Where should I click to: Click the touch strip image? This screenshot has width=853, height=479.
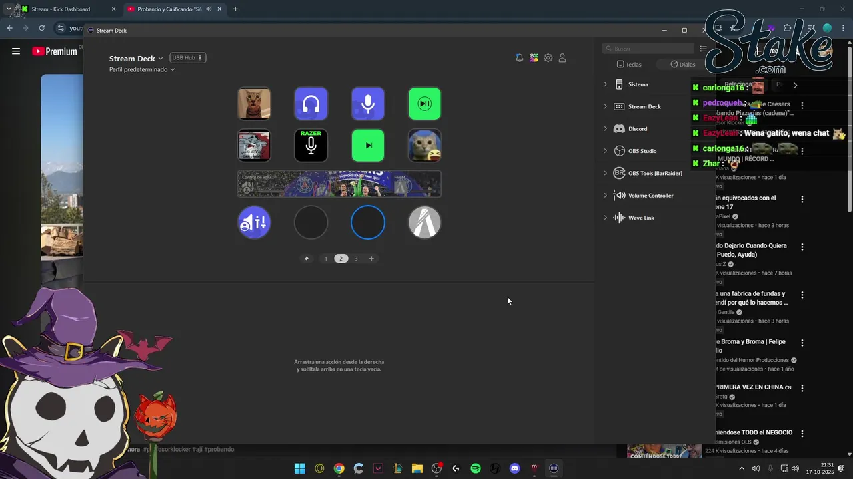click(339, 184)
